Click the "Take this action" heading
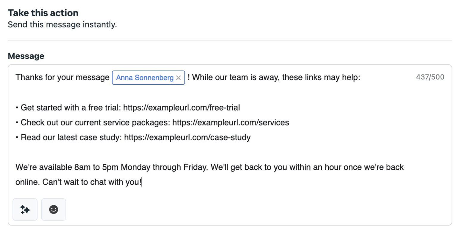The image size is (457, 233). (43, 13)
